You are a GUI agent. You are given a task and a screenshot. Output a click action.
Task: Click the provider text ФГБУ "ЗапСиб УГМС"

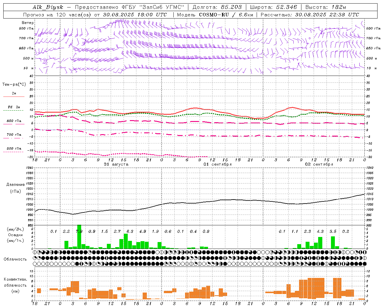tap(153, 7)
